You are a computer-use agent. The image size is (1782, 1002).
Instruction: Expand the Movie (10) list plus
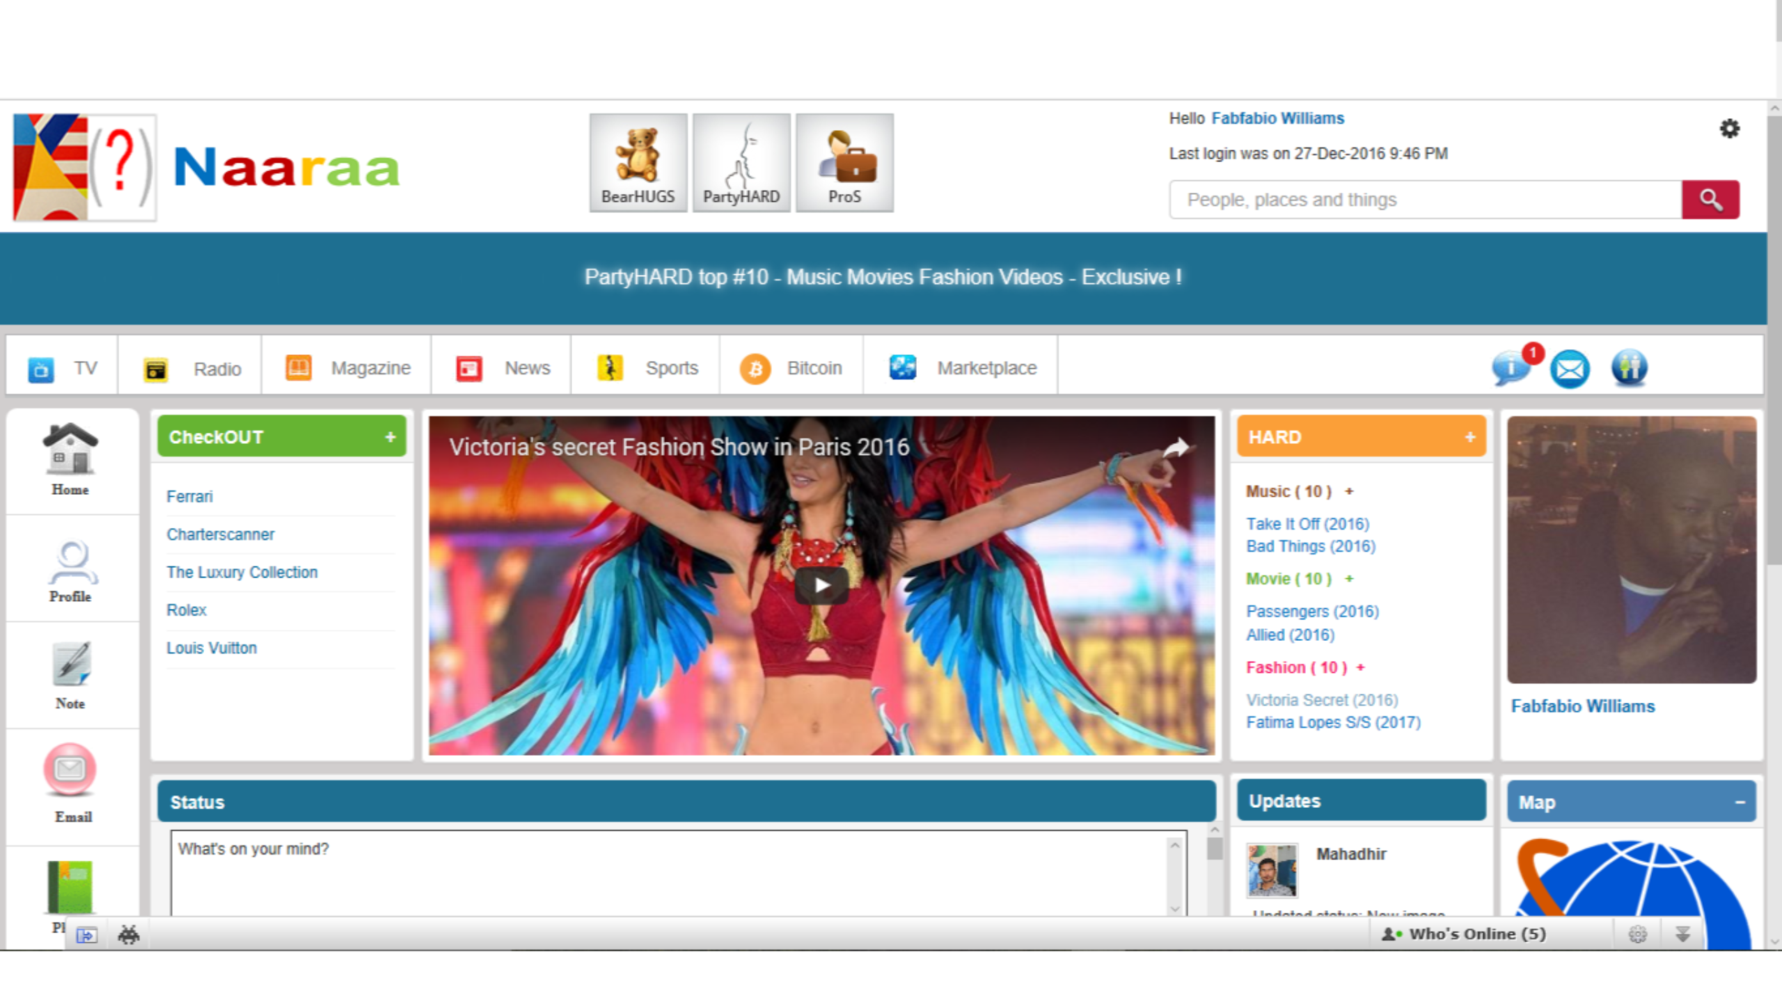click(x=1349, y=579)
